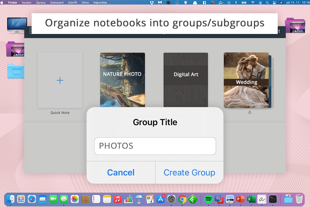Click the Group Title text field
Image resolution: width=310 pixels, height=207 pixels.
pos(155,146)
